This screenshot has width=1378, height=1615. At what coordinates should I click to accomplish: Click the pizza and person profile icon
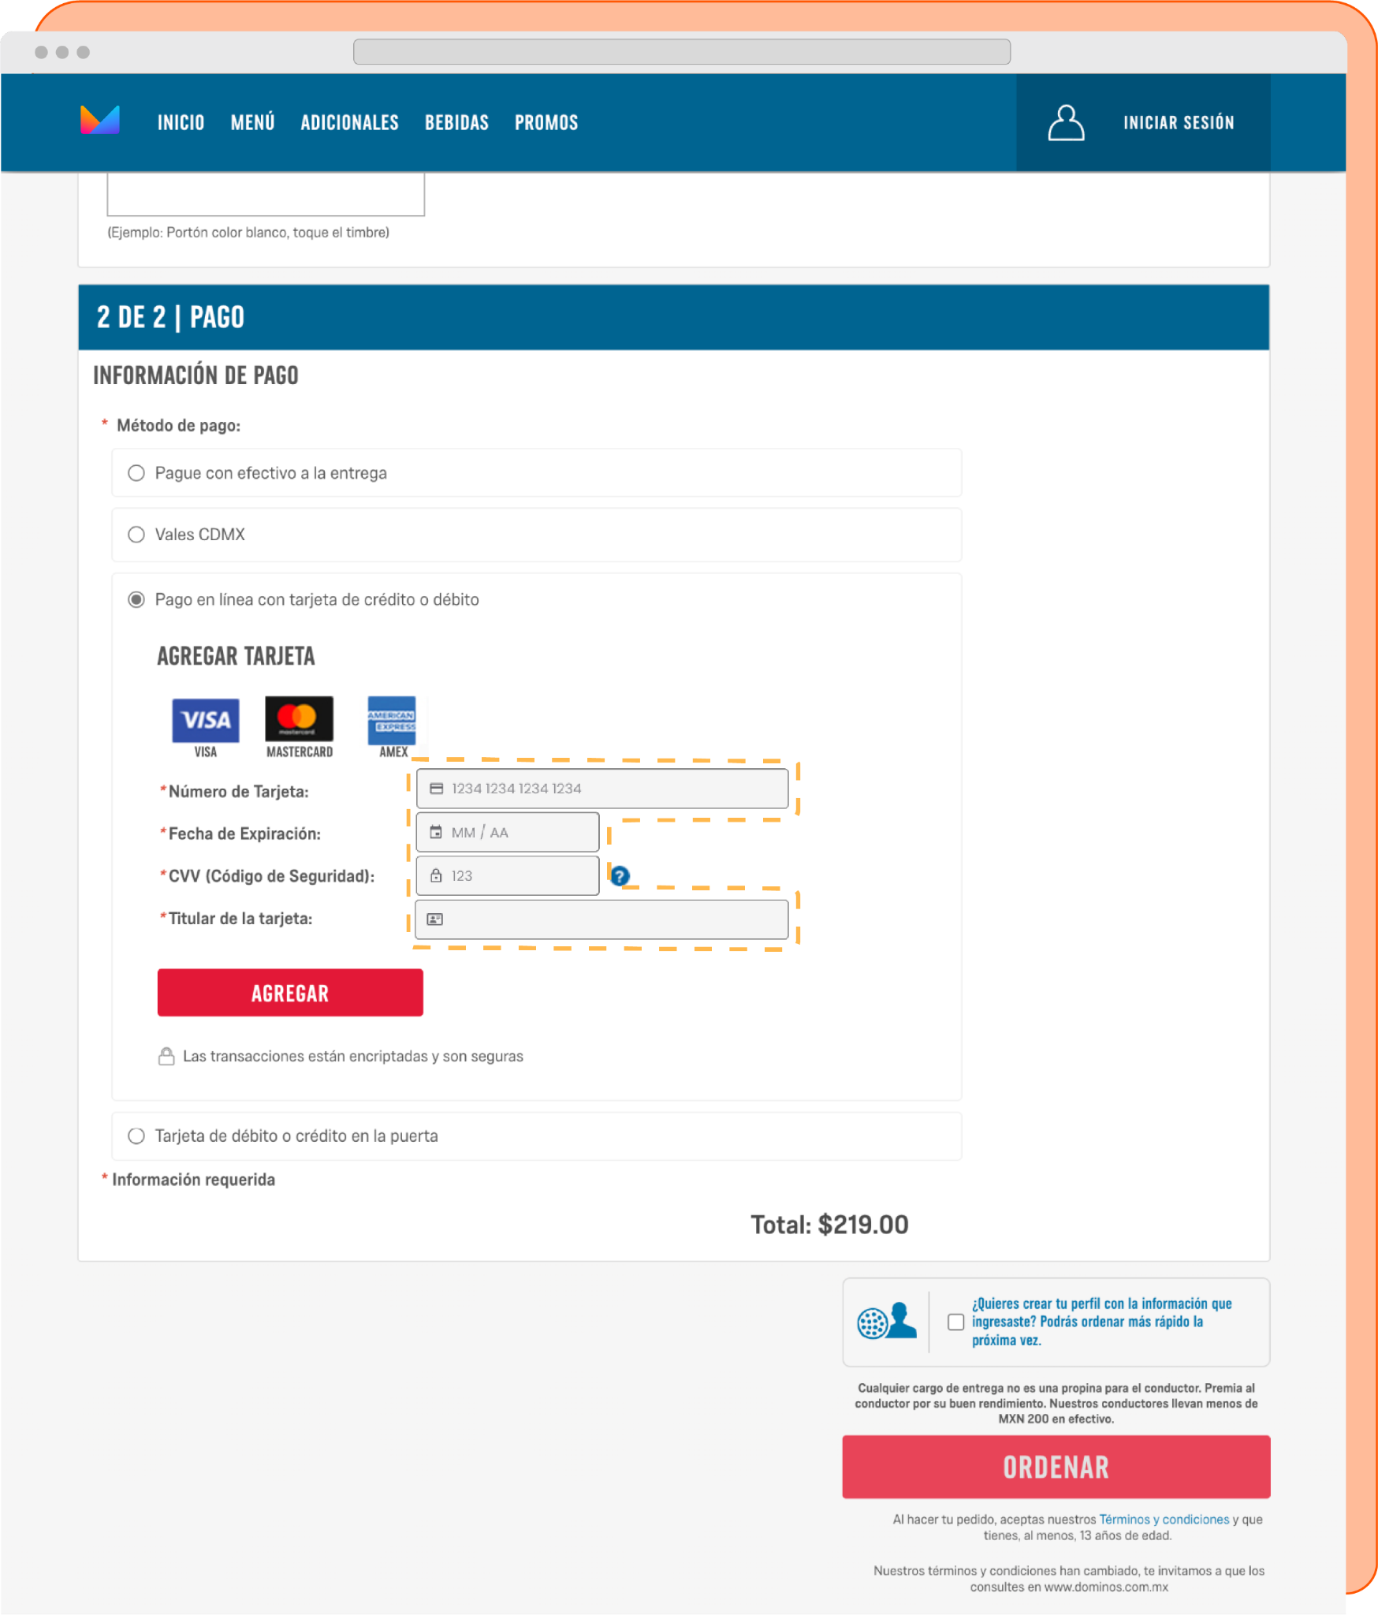pos(887,1321)
